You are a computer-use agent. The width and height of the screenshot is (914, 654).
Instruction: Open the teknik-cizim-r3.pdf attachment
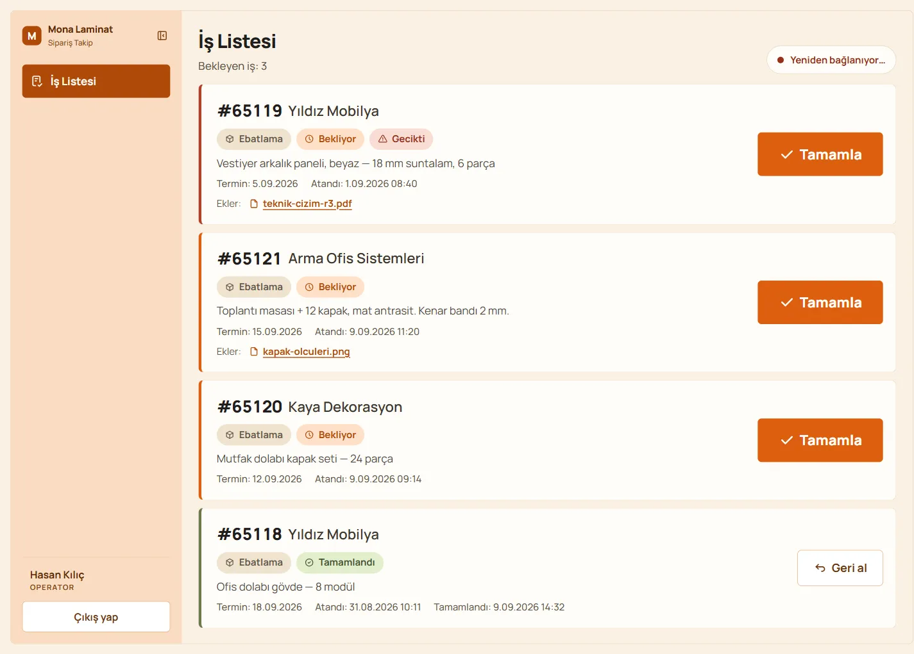(x=307, y=204)
